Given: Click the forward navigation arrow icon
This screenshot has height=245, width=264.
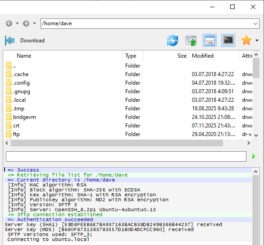Looking at the screenshot, I should (x=26, y=23).
